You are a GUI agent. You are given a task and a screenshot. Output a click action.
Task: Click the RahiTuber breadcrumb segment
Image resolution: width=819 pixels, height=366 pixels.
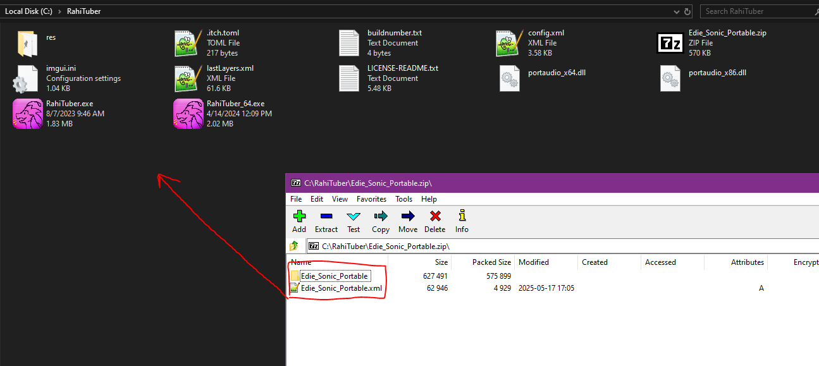coord(83,11)
